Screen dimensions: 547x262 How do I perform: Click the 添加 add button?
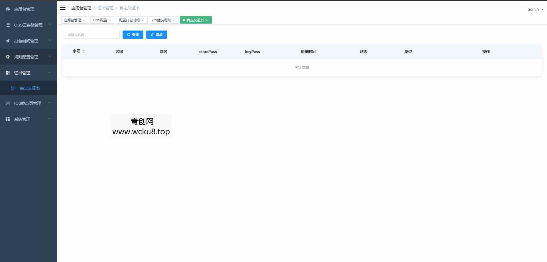click(156, 35)
